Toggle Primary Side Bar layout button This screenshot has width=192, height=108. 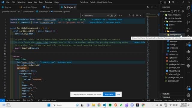coord(161,2)
